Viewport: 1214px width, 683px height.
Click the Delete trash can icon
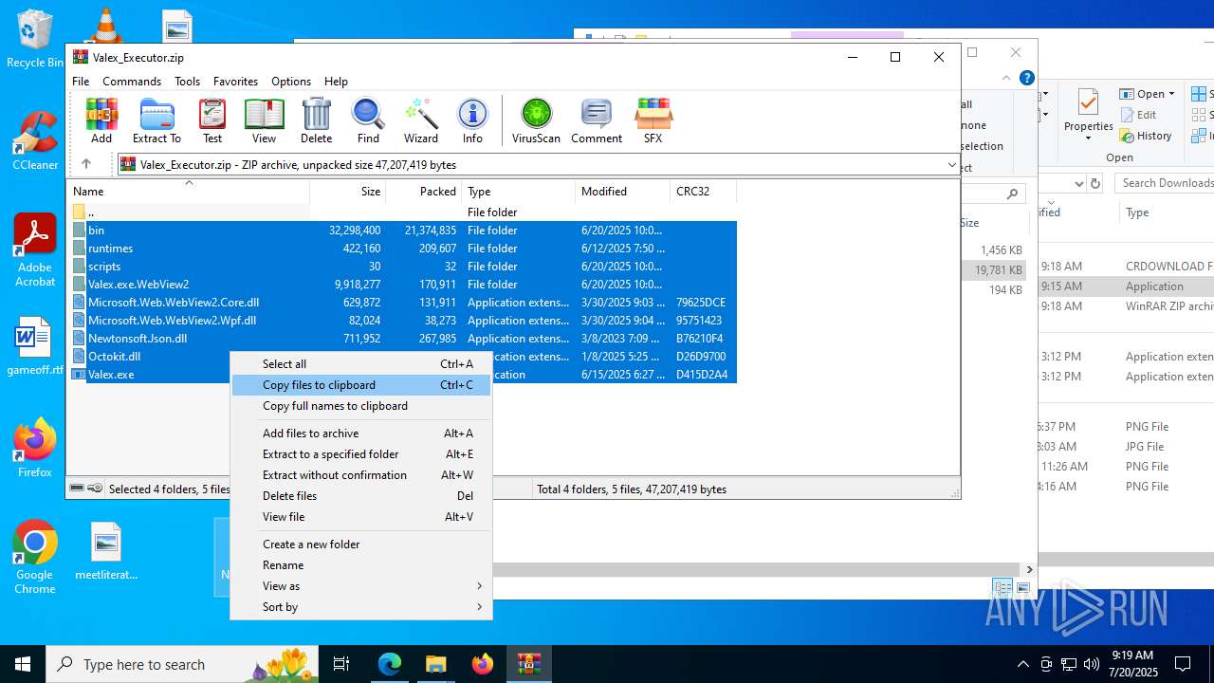(316, 120)
